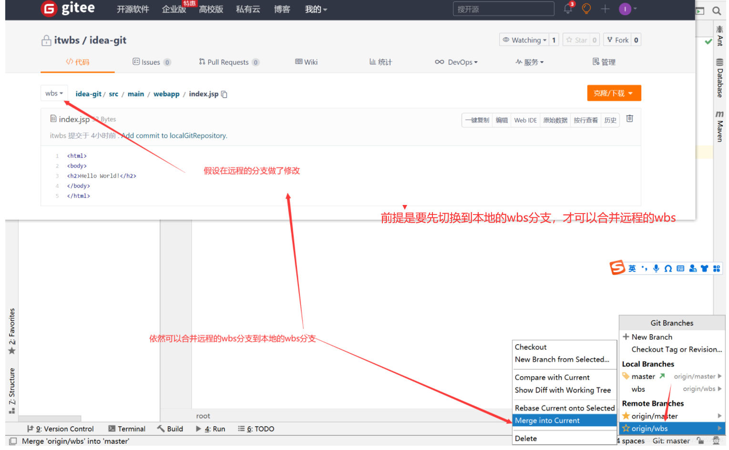Expand the local wbs branch submenu arrow
This screenshot has width=729, height=450.
(x=719, y=389)
